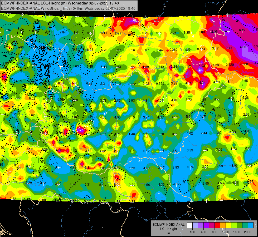Click the red legend swatch
Viewport: 258px width, 237px height.
pyautogui.click(x=217, y=225)
